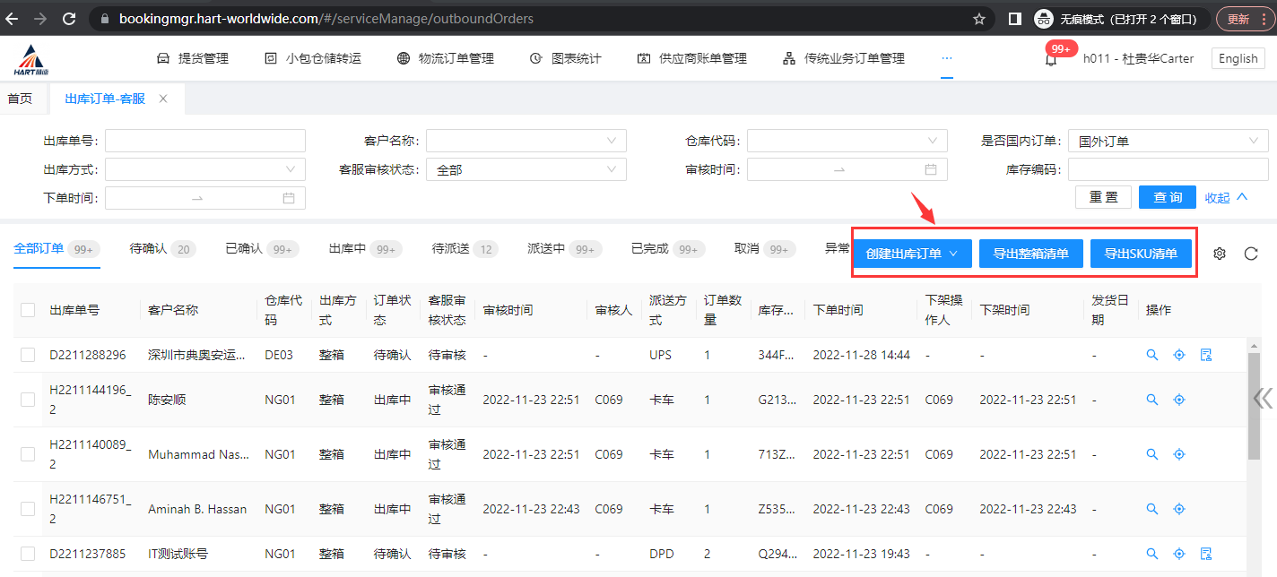Screen dimensions: 1277x577
Task: Open the more menu ellipsis
Action: point(946,58)
